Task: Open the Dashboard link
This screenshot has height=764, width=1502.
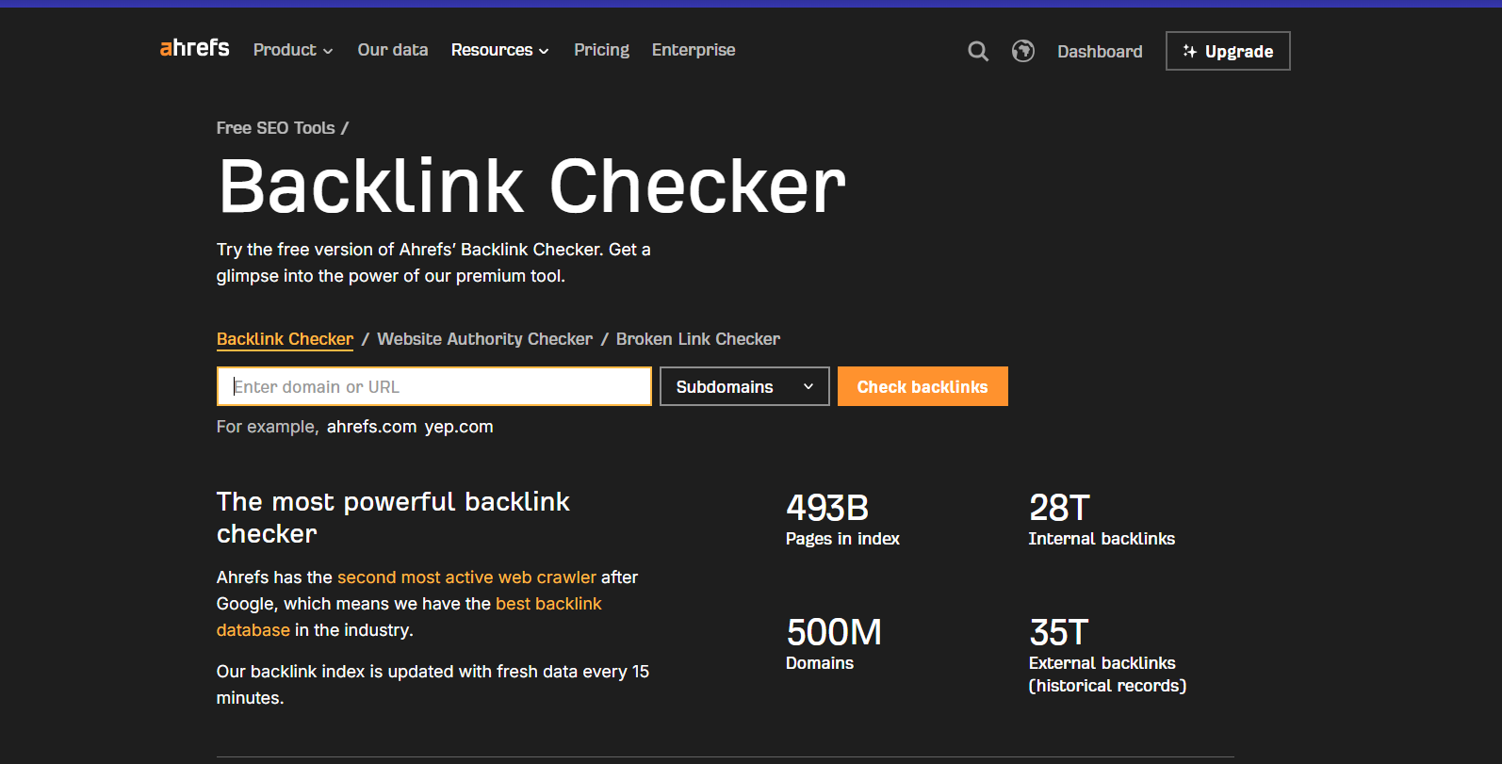Action: (x=1100, y=52)
